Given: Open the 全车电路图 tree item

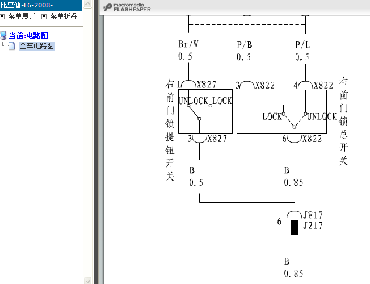Looking at the screenshot, I should coord(37,46).
